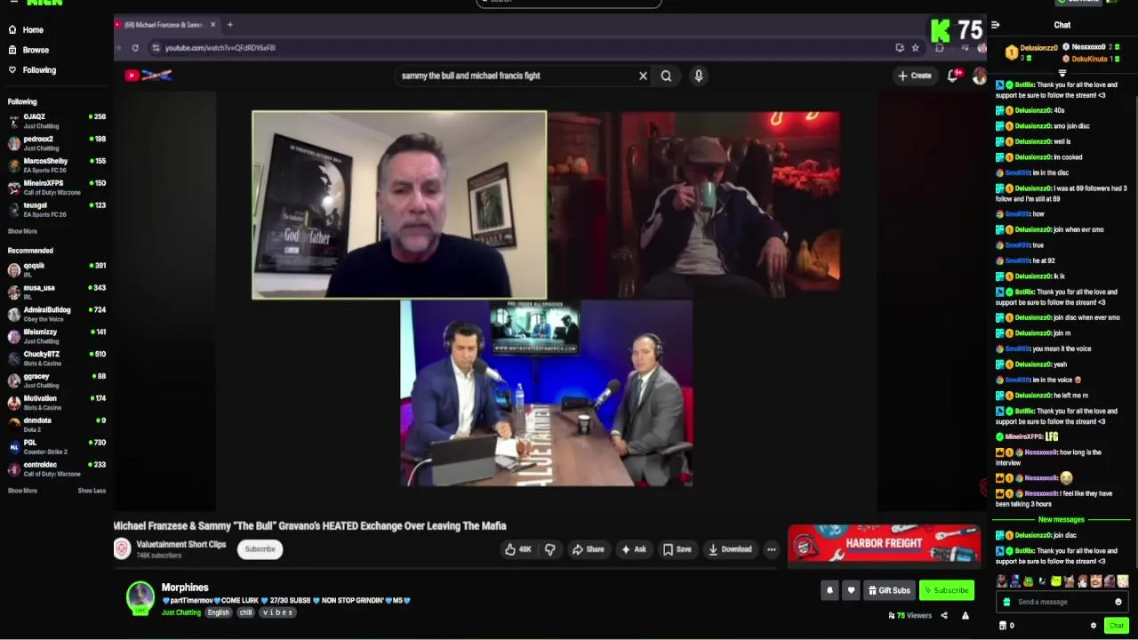Save the video to a playlist
Screen dimensions: 1138x640
(677, 549)
